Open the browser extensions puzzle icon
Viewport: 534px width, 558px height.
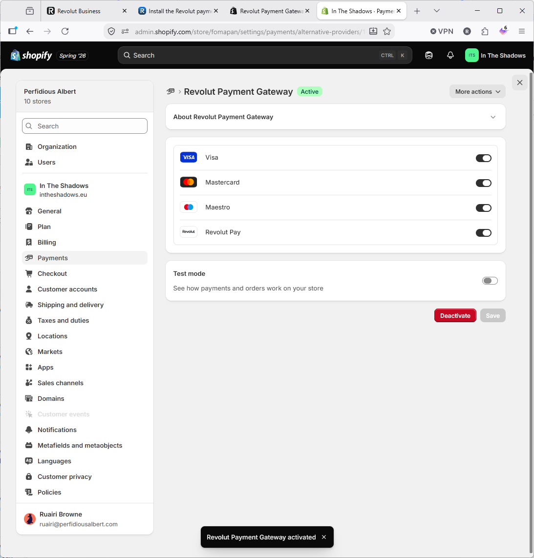coord(485,31)
